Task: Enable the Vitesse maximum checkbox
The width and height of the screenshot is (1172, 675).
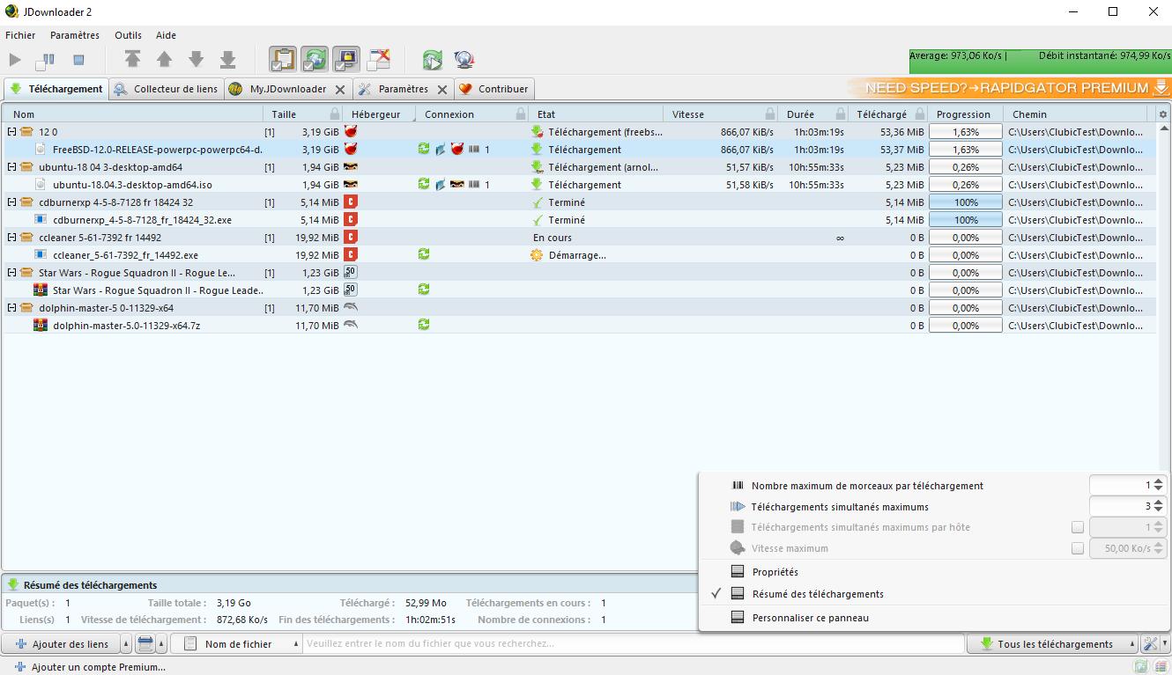Action: 1077,548
